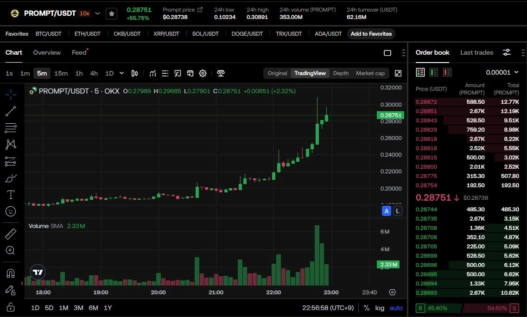Image resolution: width=527 pixels, height=317 pixels.
Task: Toggle the star favorite for PROMPT/USDT
Action: (x=112, y=14)
